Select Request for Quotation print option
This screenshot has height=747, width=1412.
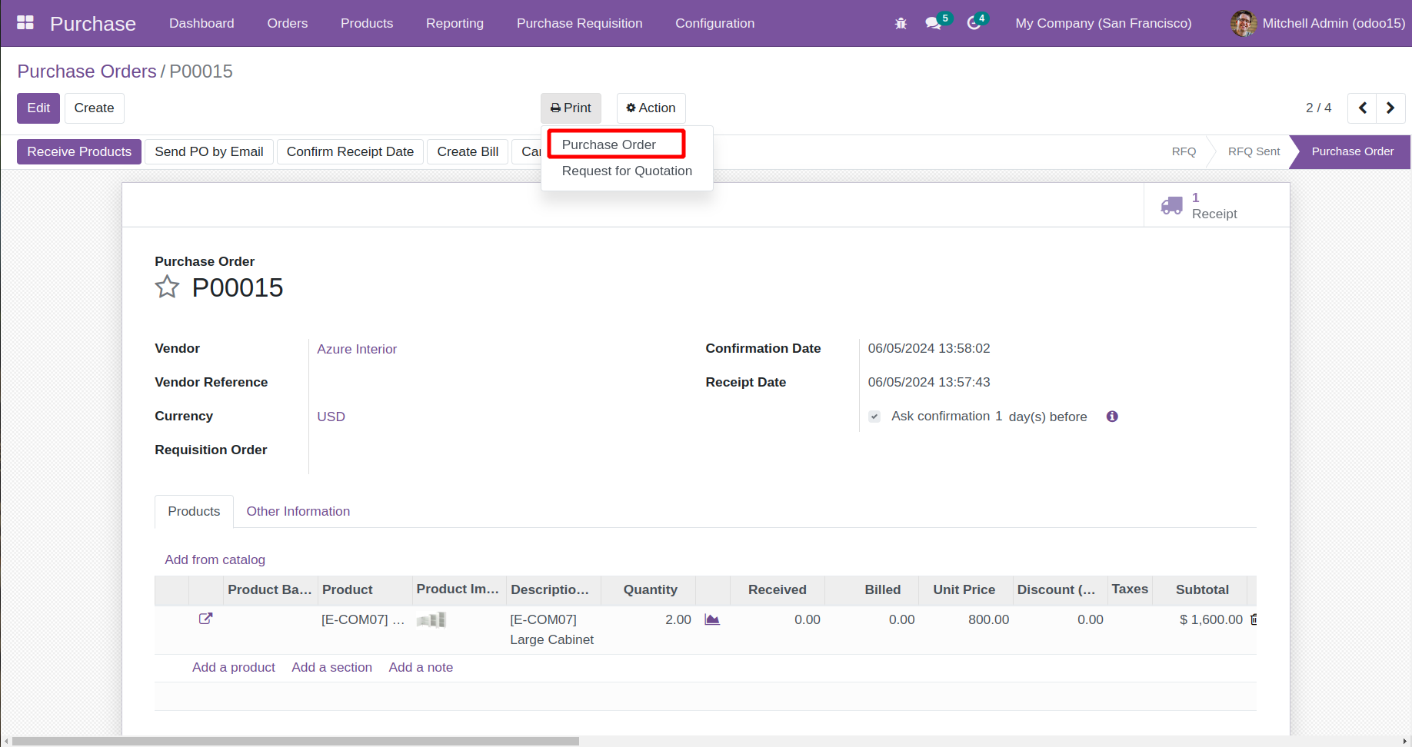click(627, 171)
